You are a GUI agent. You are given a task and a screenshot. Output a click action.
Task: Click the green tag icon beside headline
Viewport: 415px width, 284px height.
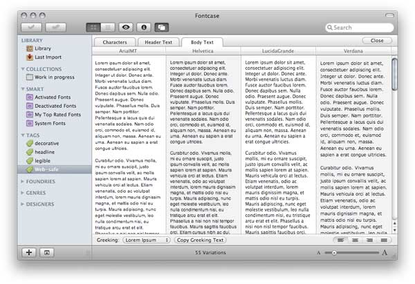(x=30, y=152)
